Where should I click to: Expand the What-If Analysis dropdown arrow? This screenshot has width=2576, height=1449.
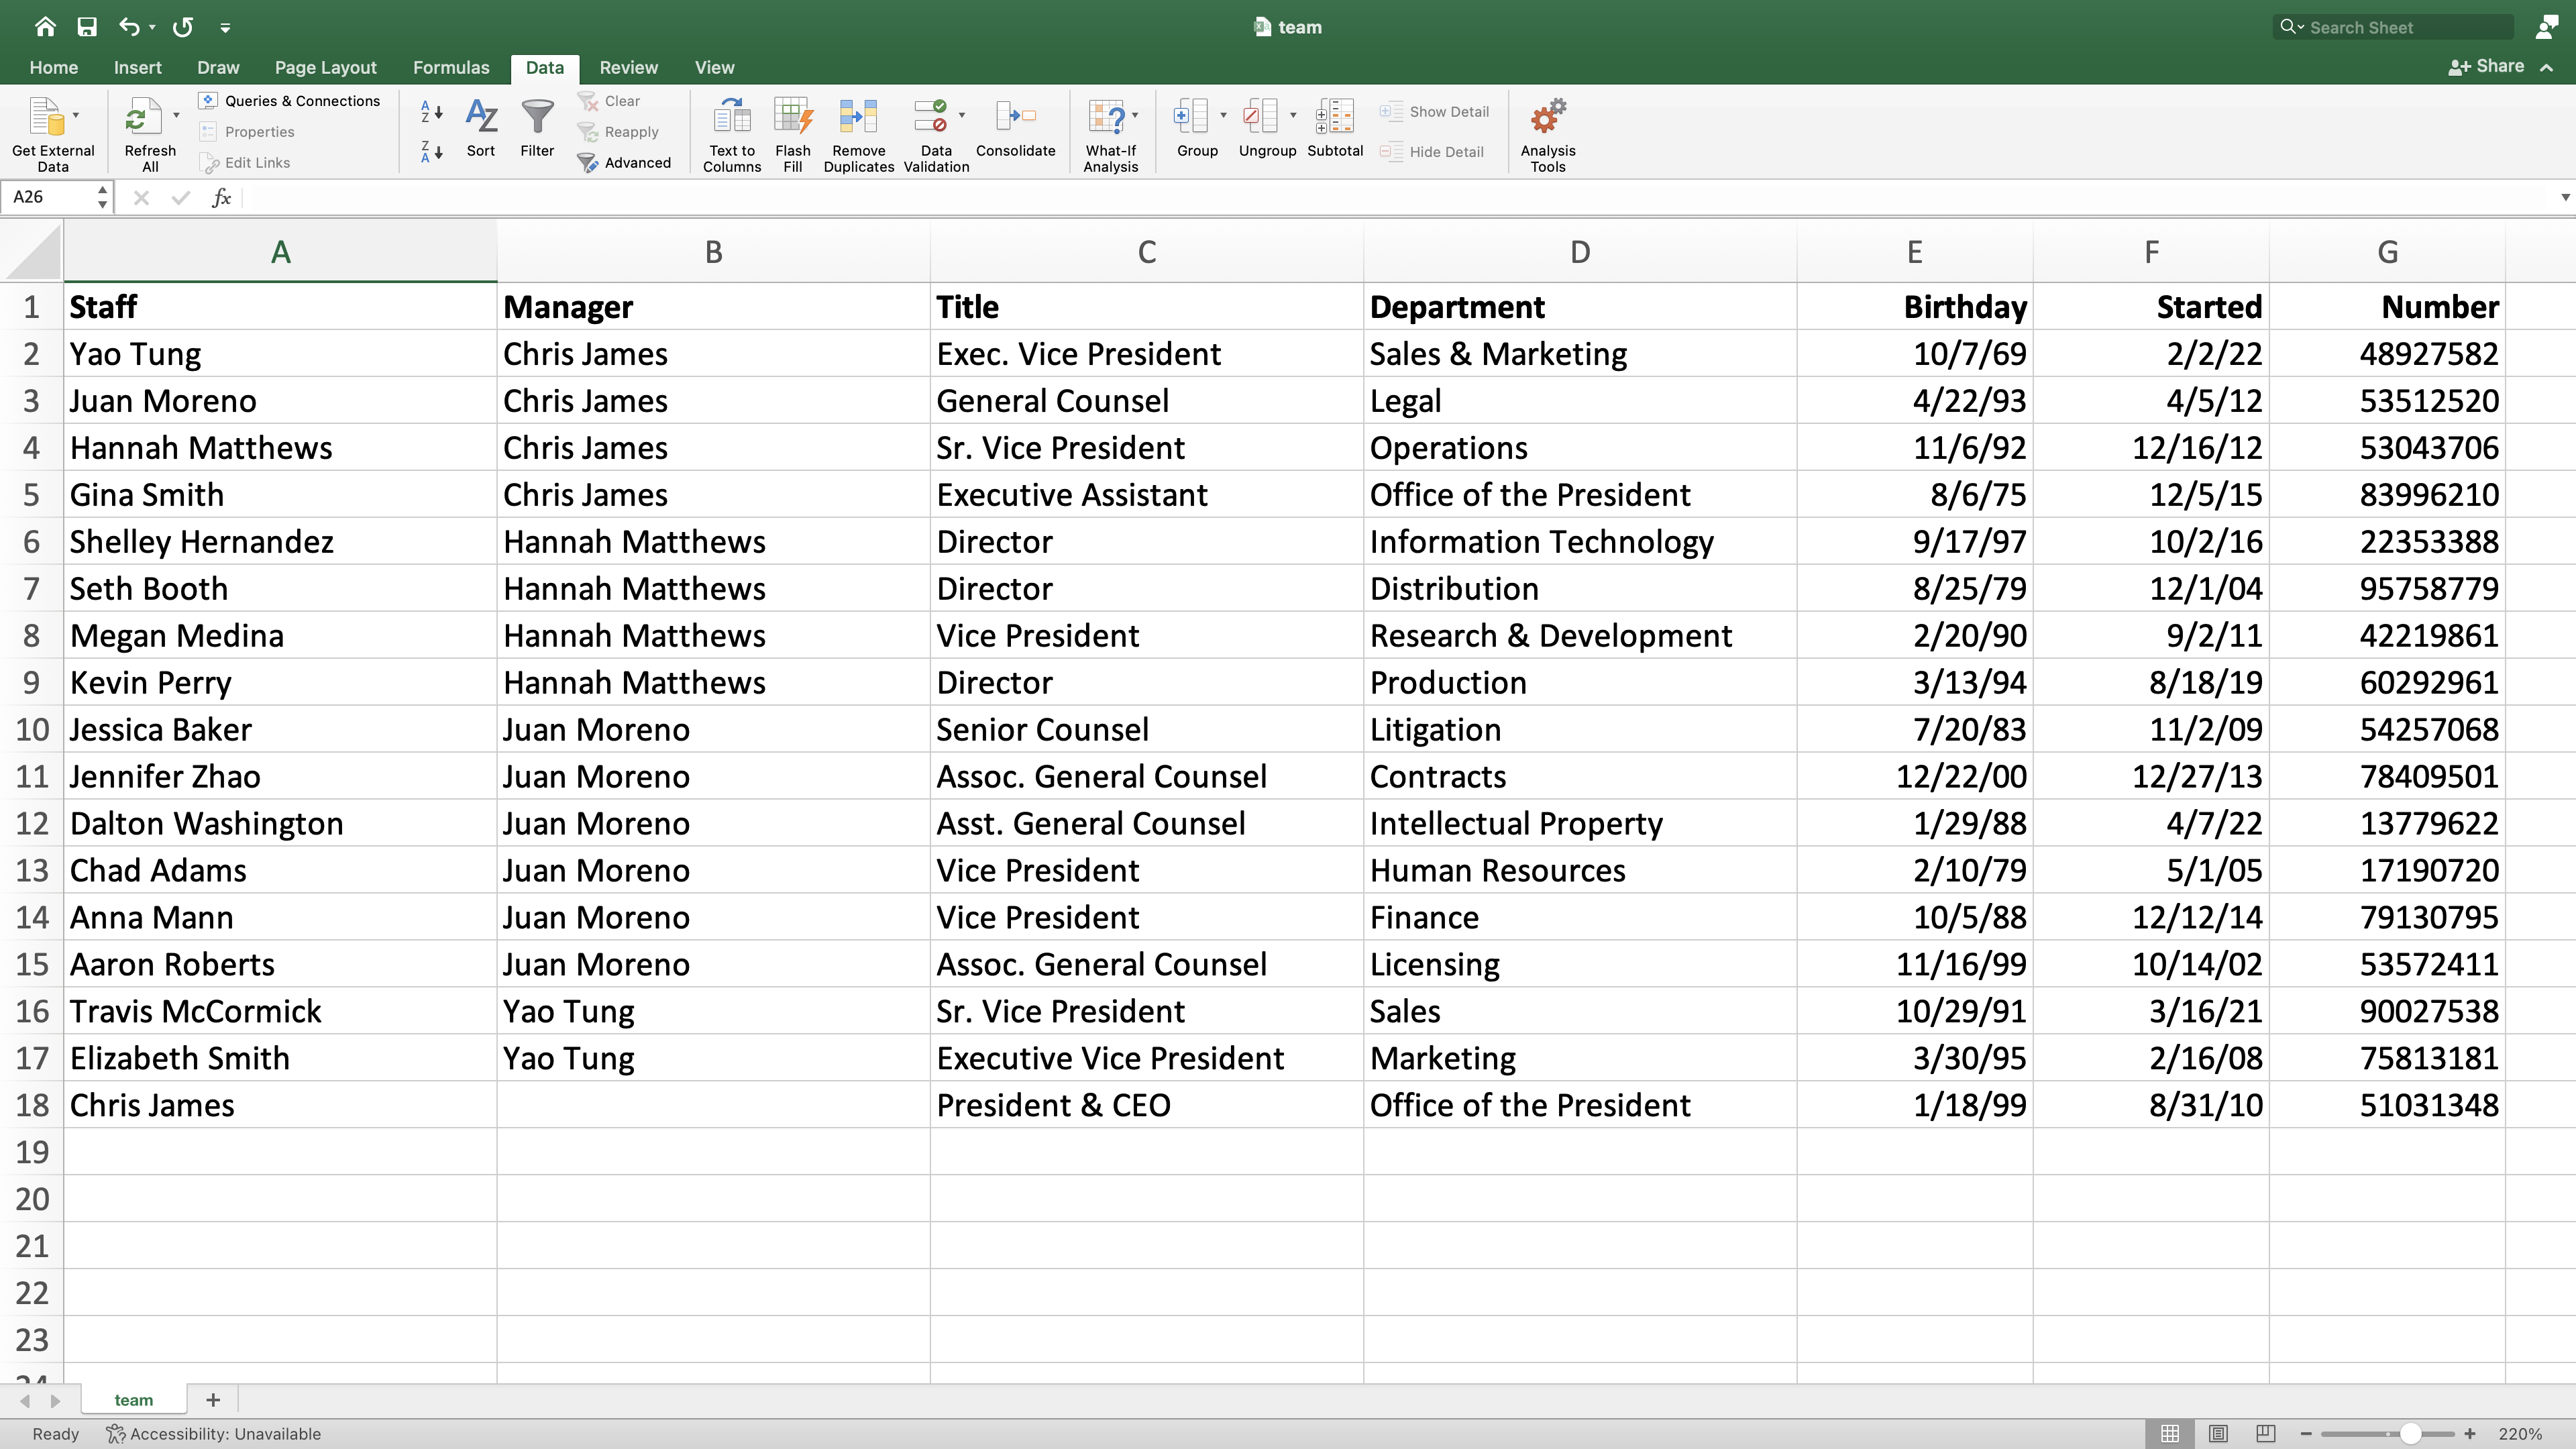tap(1135, 116)
